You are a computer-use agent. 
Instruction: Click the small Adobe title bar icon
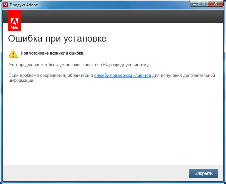click(5, 5)
